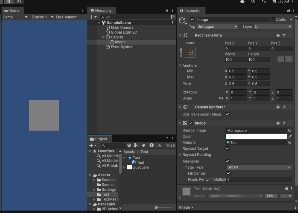Click the Step frame button
Viewport: 298px width, 213px height.
pyautogui.click(x=19, y=1)
